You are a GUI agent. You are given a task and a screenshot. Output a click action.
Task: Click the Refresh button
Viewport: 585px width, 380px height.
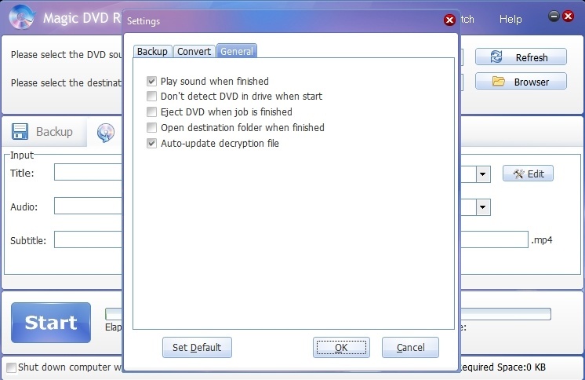click(x=521, y=57)
